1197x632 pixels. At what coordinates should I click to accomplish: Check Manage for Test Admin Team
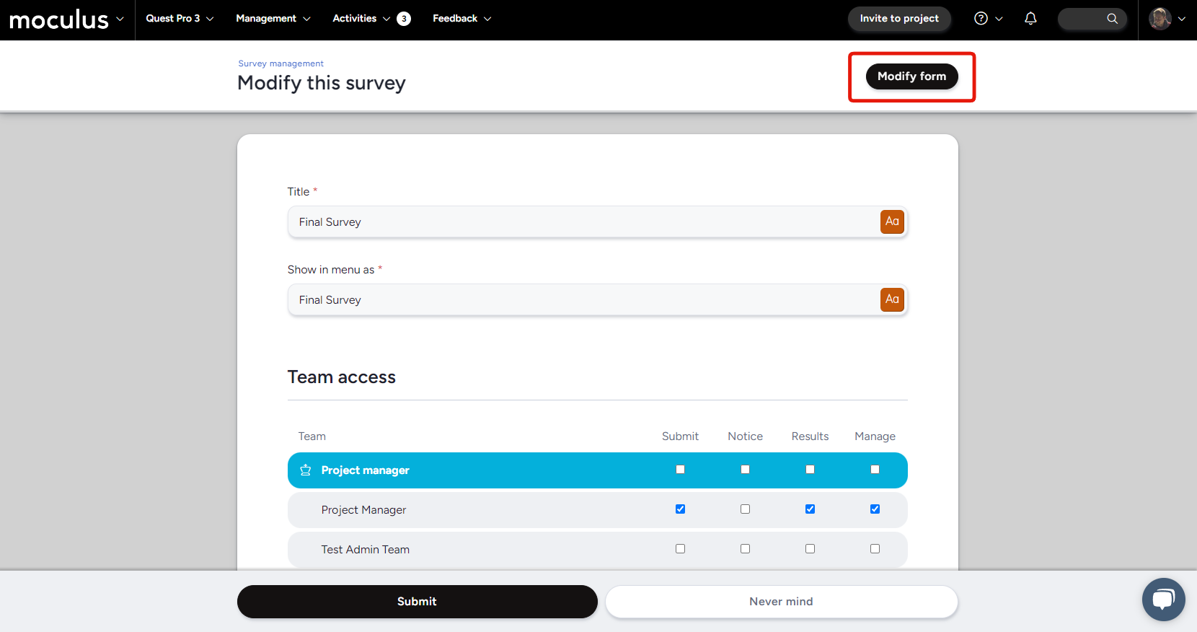point(875,549)
